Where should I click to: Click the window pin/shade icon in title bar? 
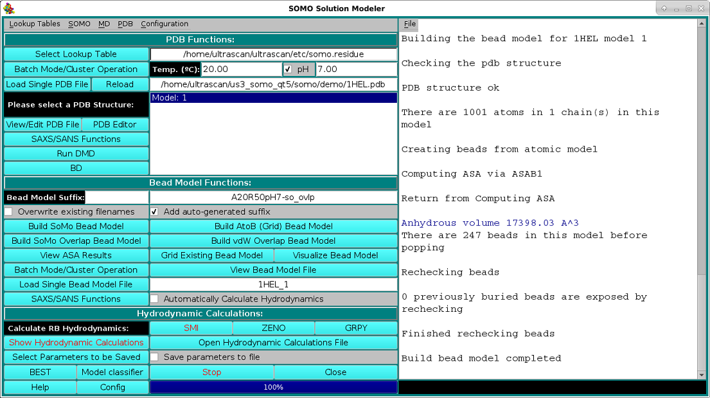point(664,8)
